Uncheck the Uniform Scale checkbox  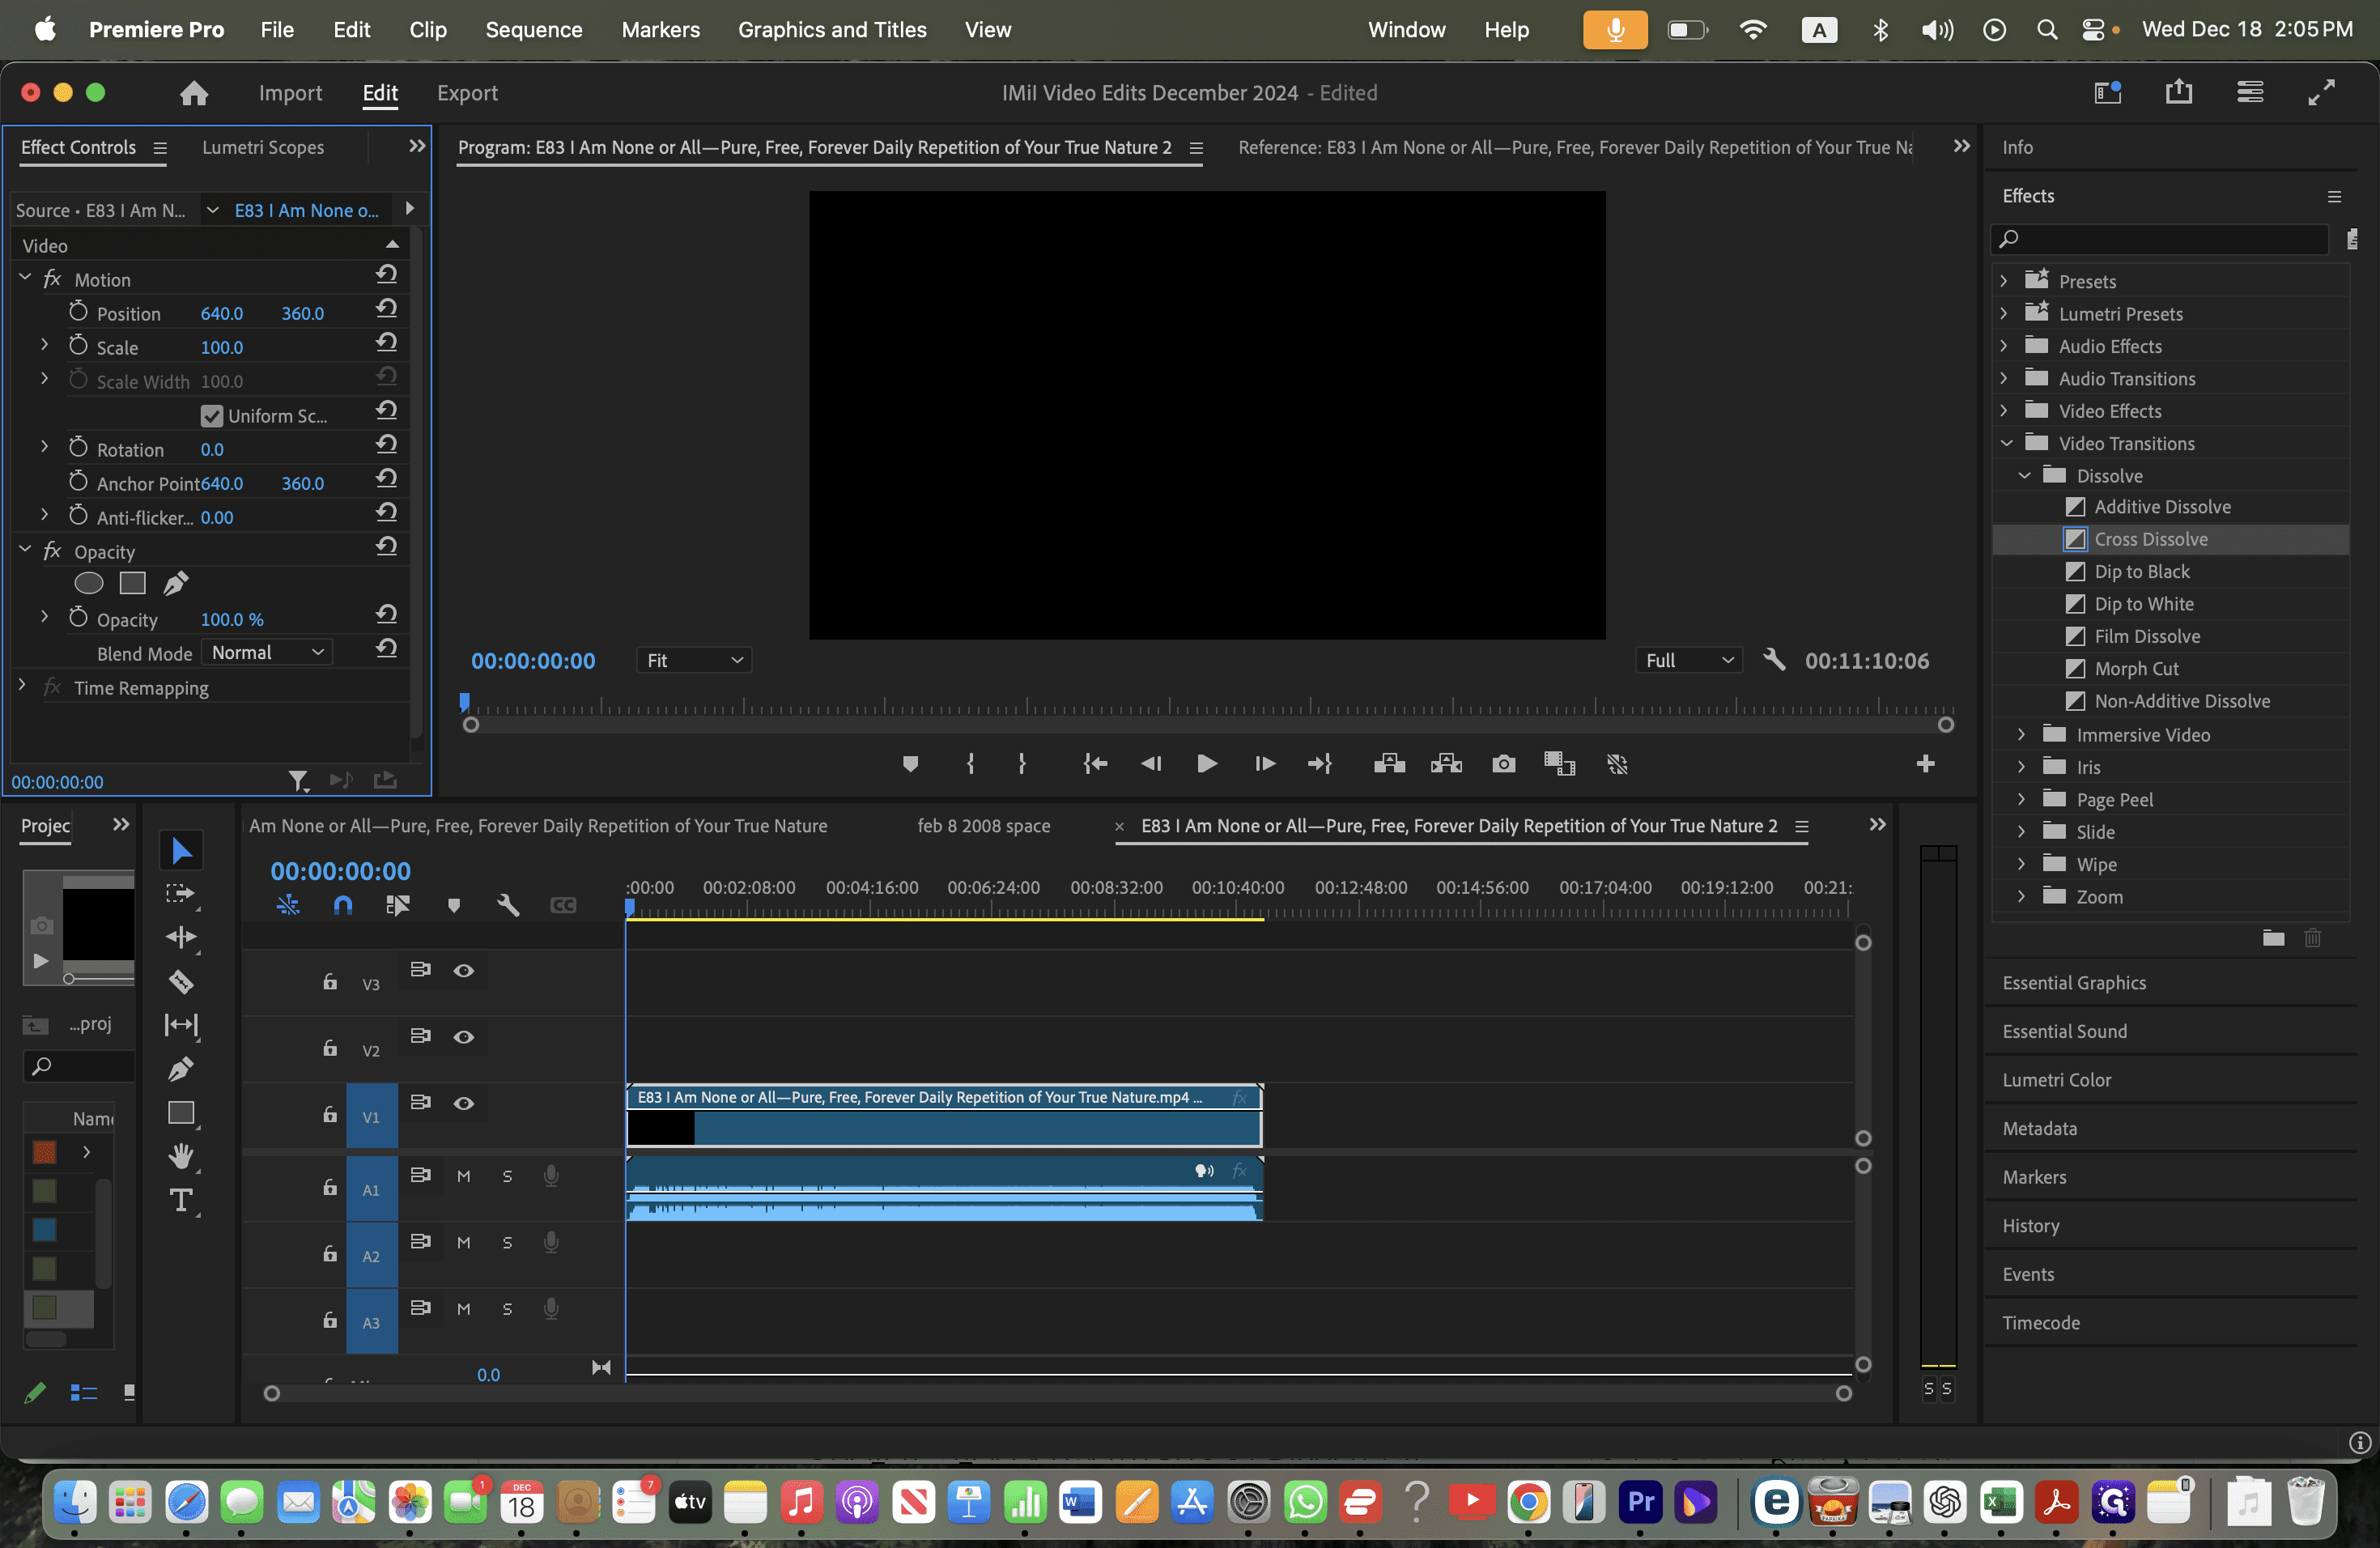(211, 415)
